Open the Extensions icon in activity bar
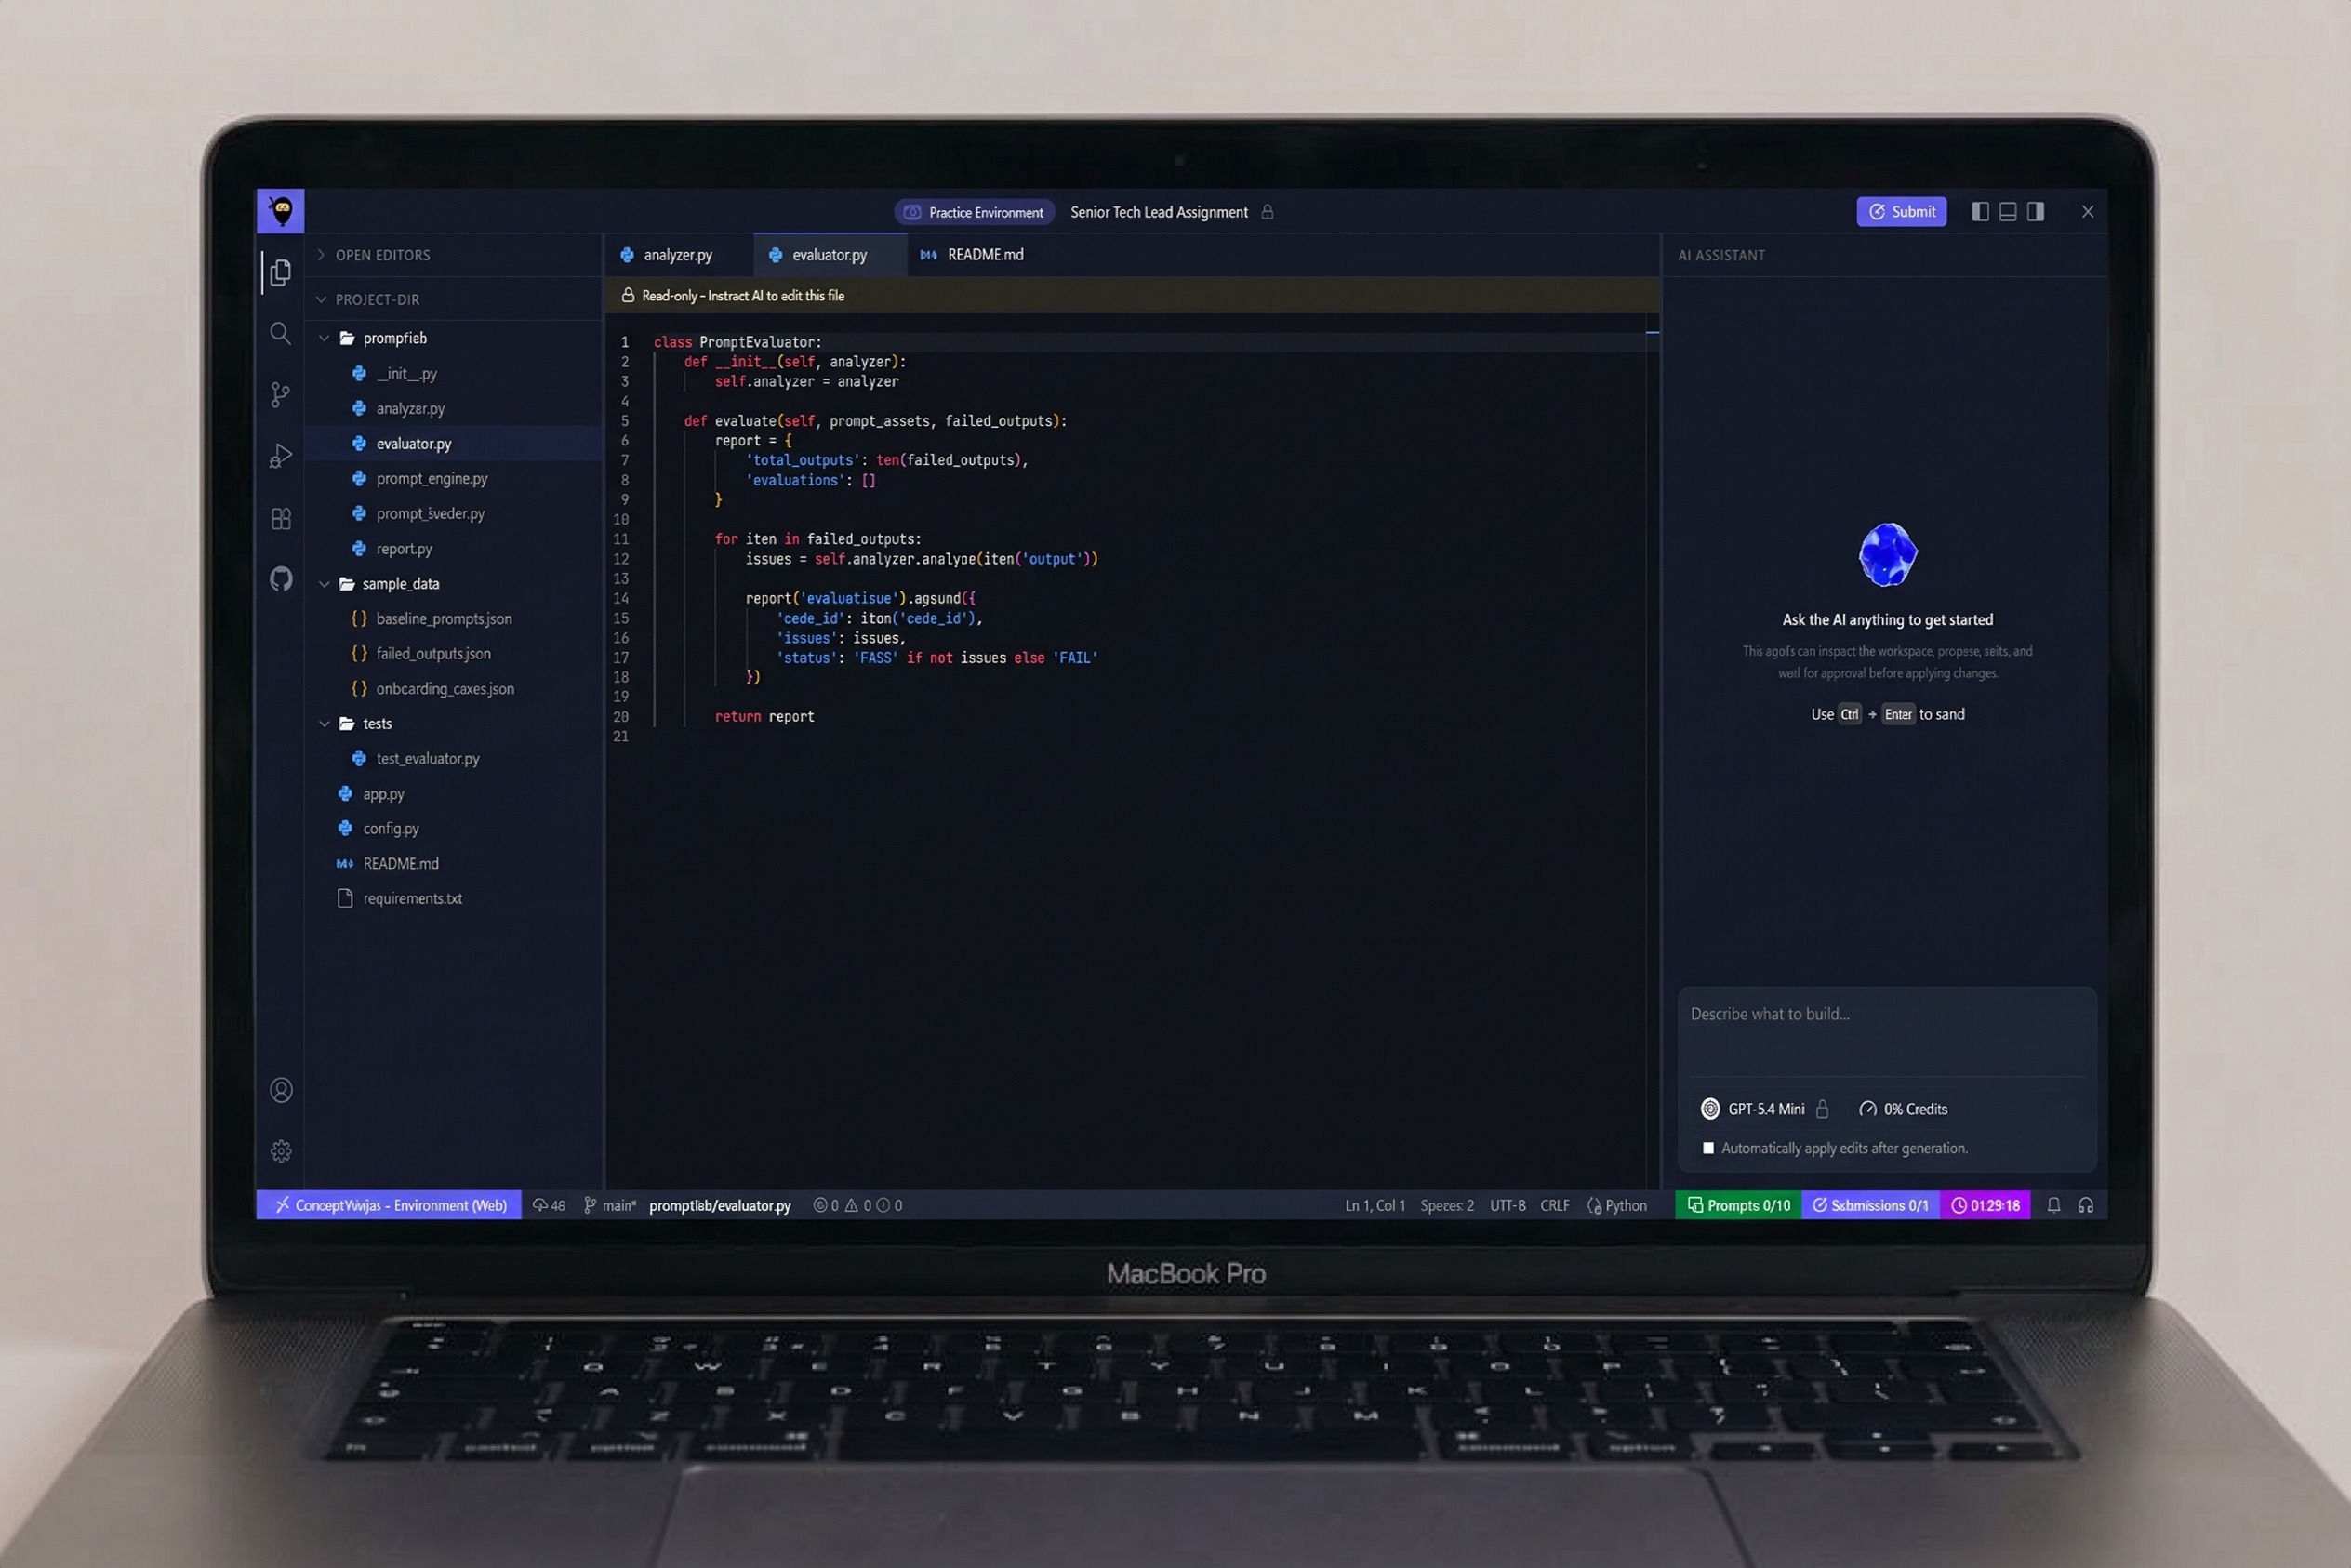The height and width of the screenshot is (1568, 2351). point(281,518)
